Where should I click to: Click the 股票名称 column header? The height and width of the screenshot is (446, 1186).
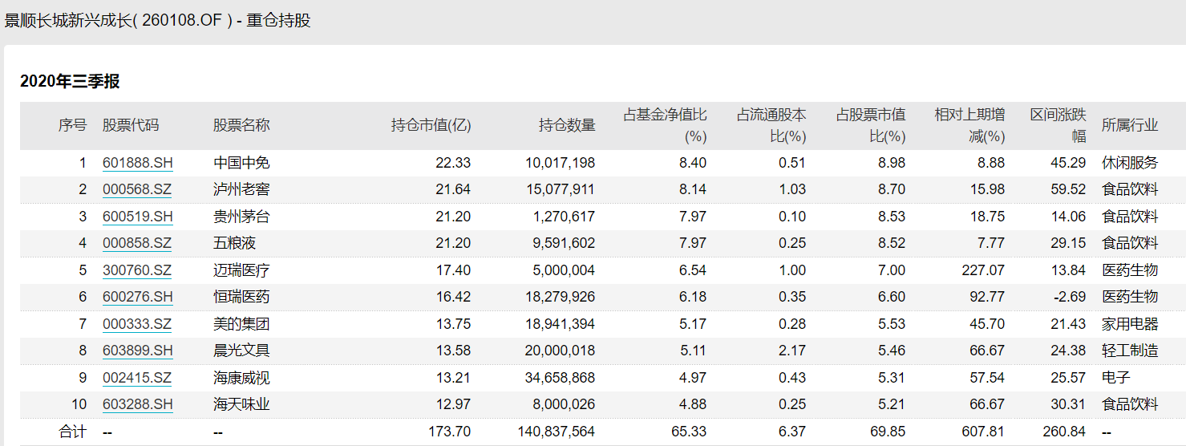241,125
